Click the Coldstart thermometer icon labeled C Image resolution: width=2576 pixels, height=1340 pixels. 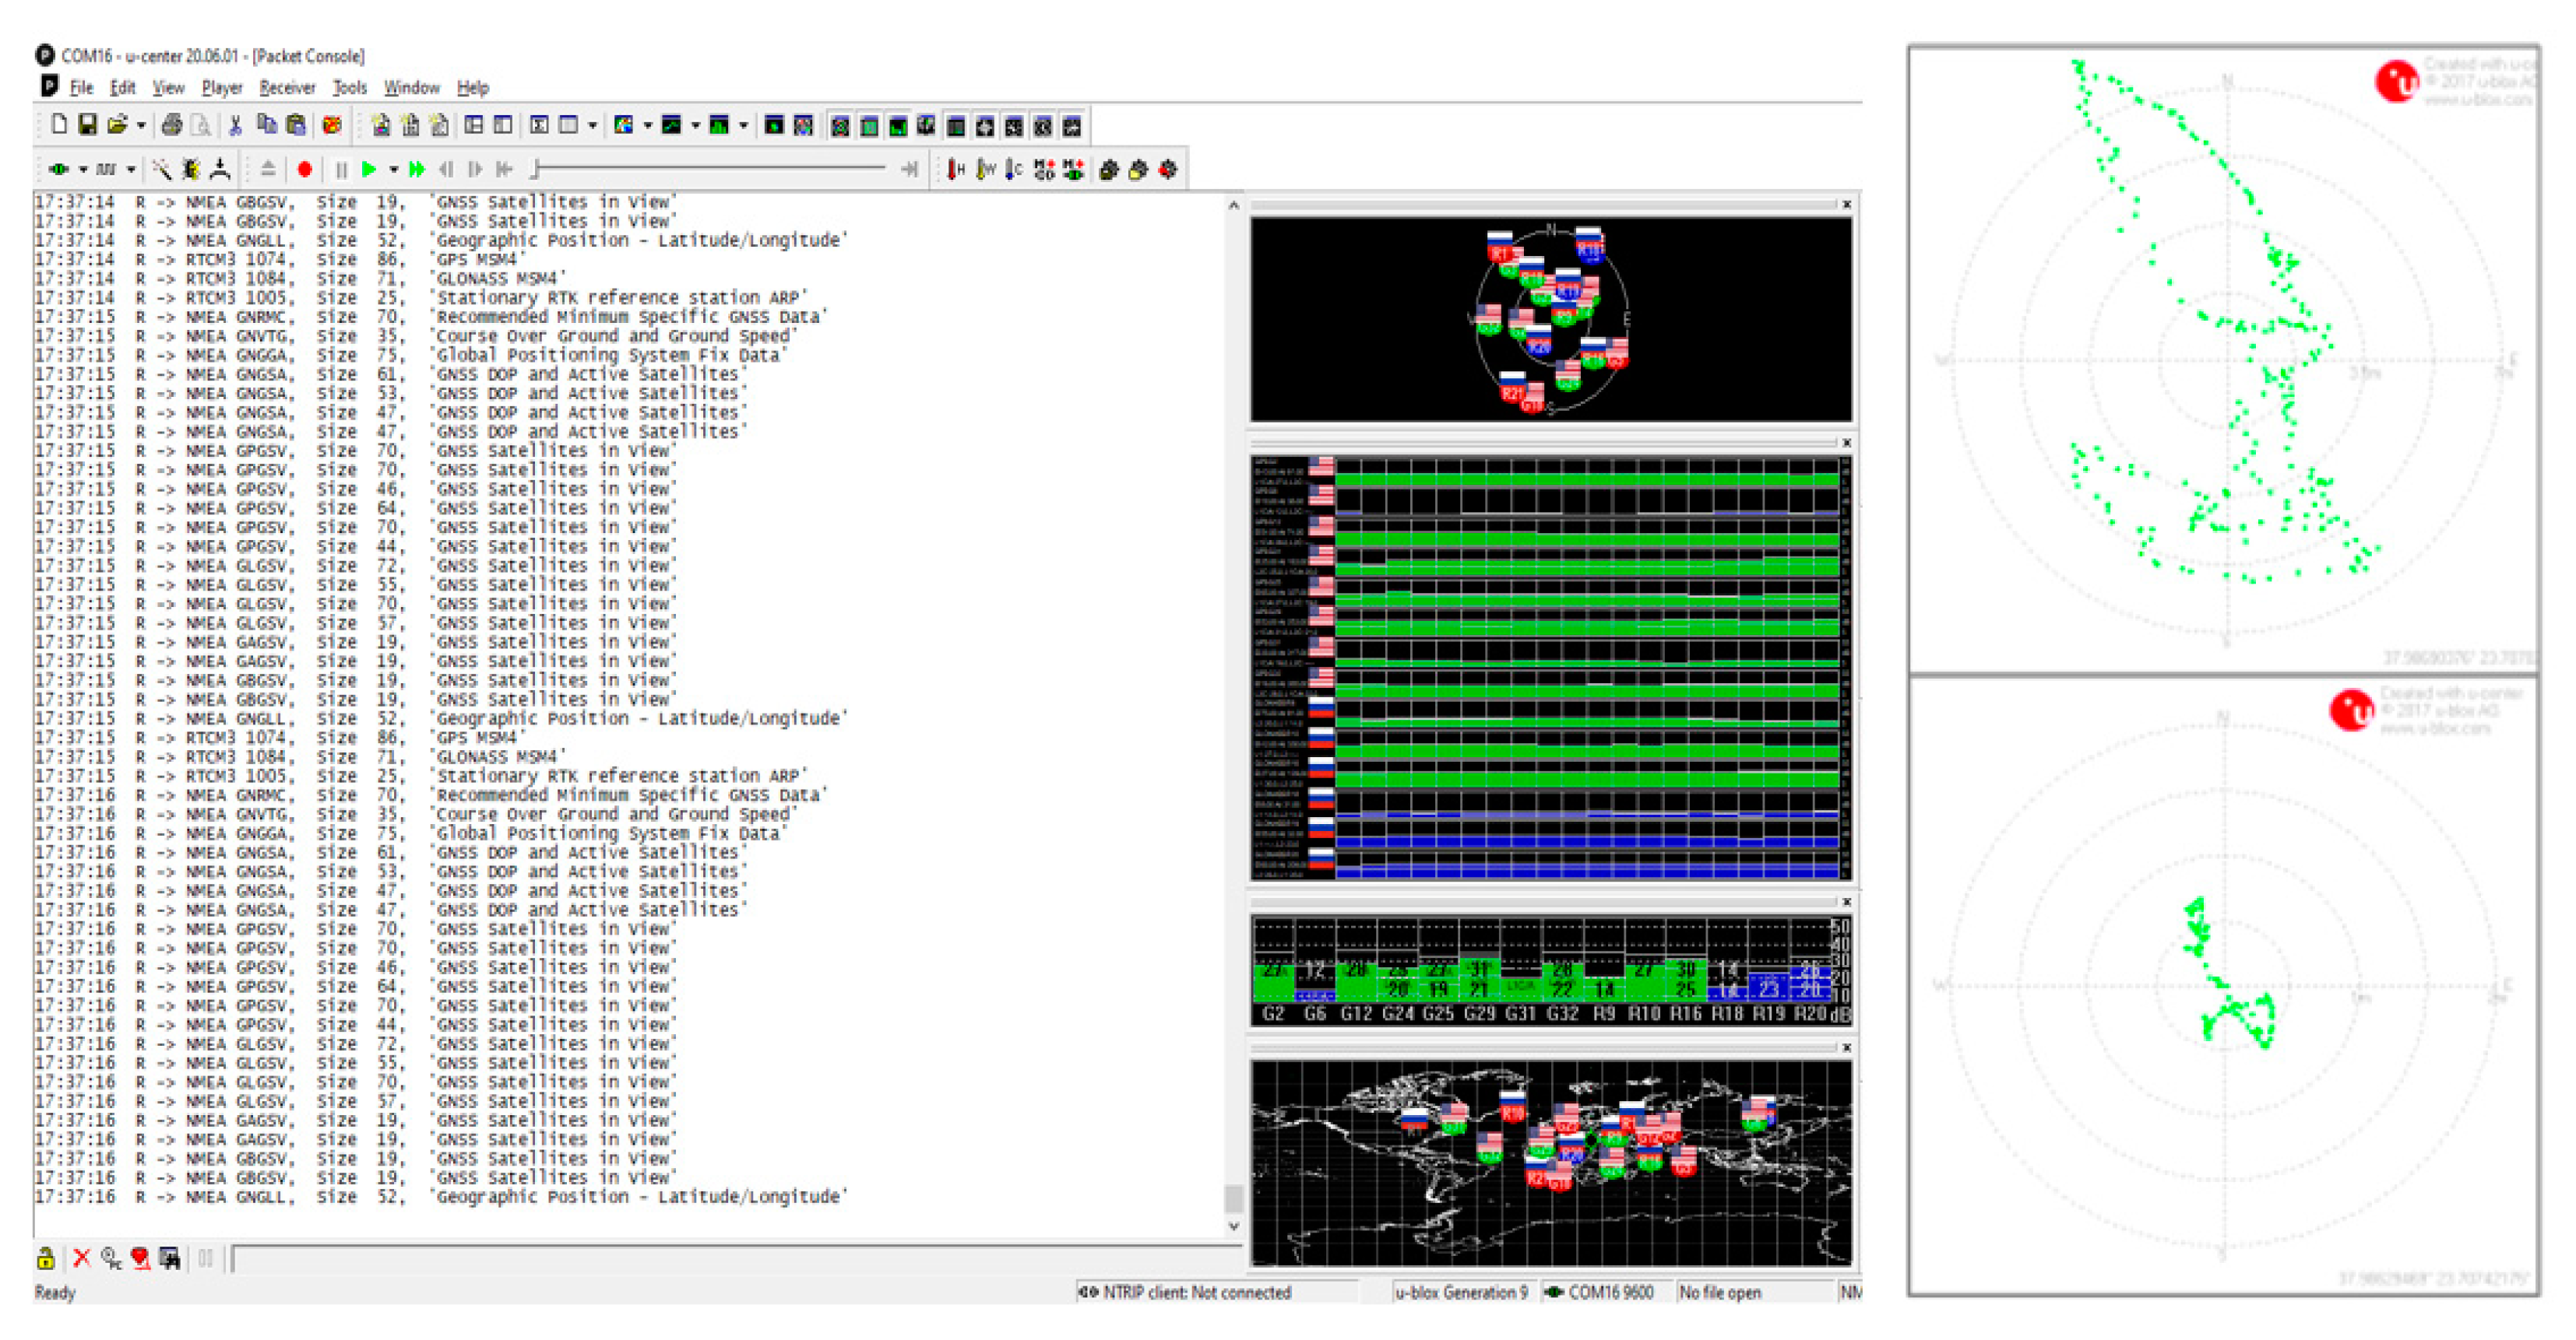1014,170
